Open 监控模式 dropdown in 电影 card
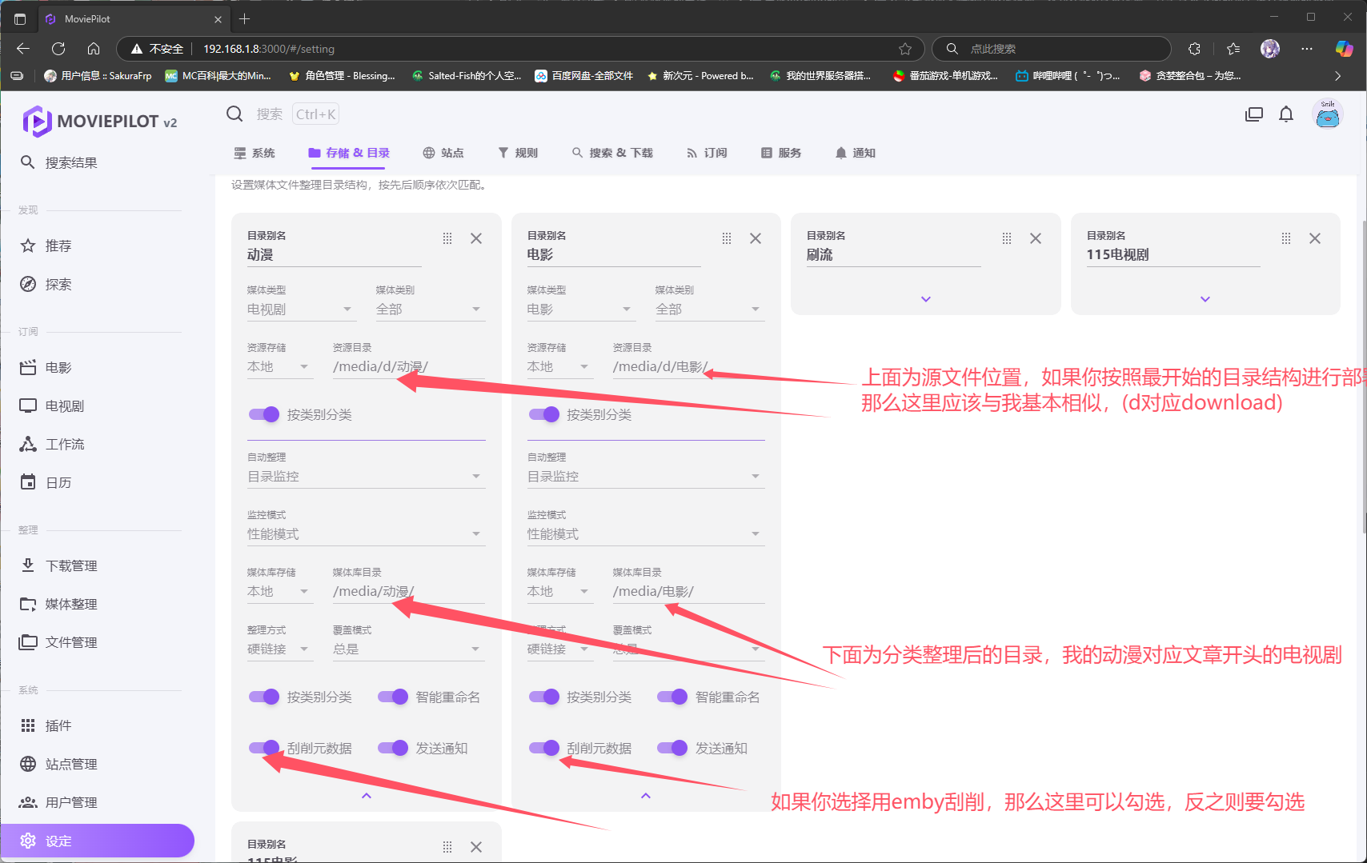 645,533
